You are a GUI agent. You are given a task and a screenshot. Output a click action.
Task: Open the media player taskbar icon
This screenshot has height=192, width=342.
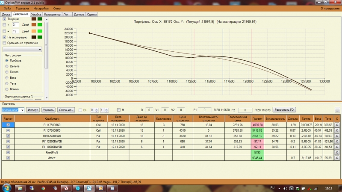101,188
